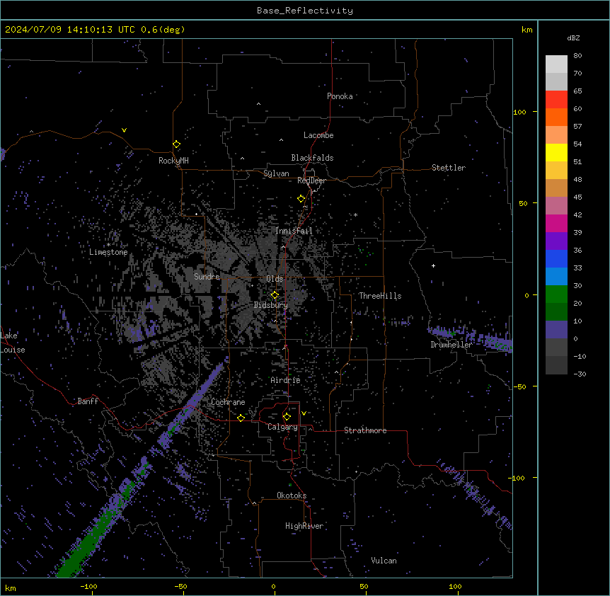Select the yellow 51 dBZ legend swatch
The width and height of the screenshot is (610, 596).
click(556, 152)
